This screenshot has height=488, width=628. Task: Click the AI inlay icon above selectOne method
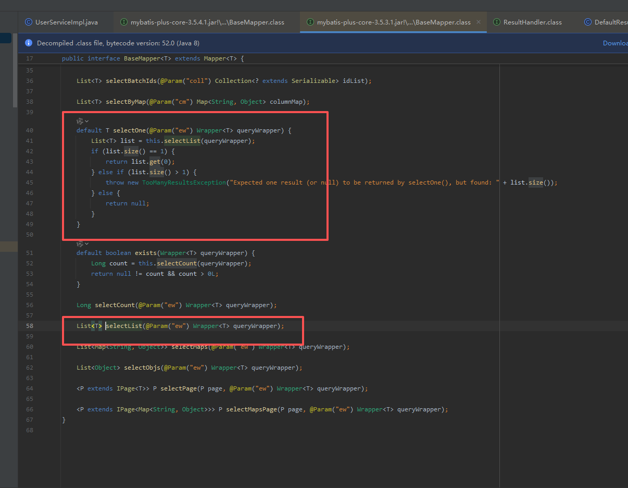tap(80, 121)
